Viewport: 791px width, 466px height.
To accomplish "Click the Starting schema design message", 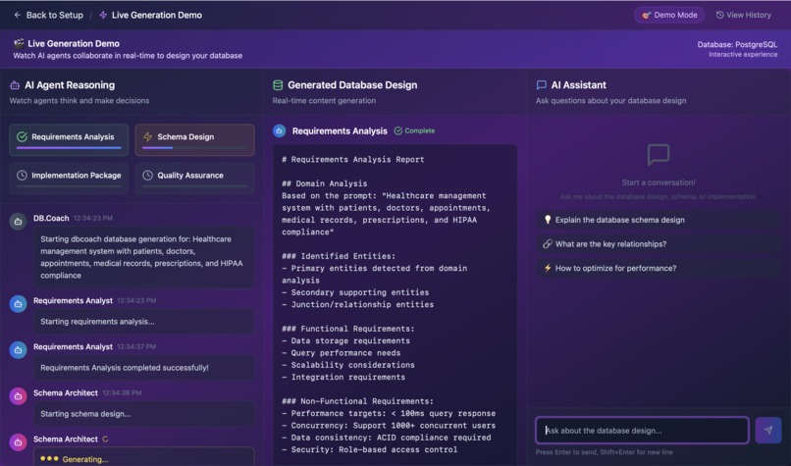I will (x=143, y=414).
